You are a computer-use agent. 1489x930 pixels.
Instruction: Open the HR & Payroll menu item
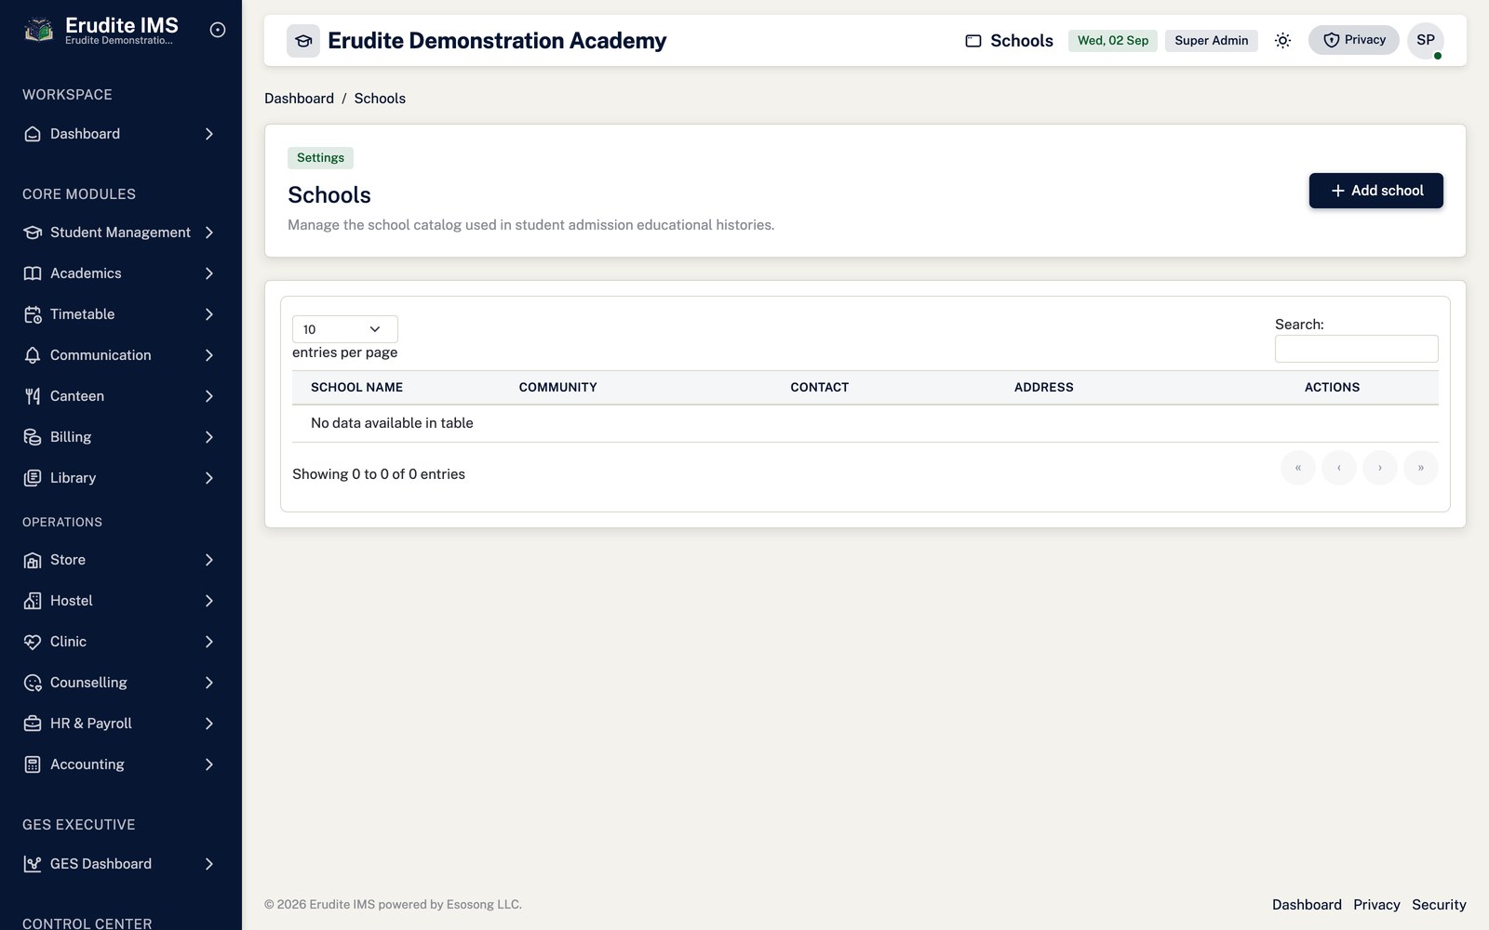point(121,724)
